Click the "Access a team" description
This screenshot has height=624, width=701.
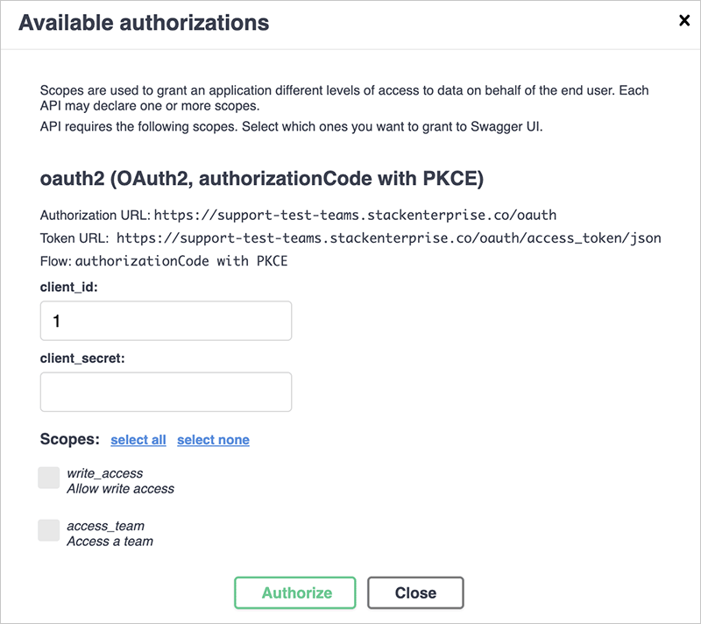click(x=110, y=541)
